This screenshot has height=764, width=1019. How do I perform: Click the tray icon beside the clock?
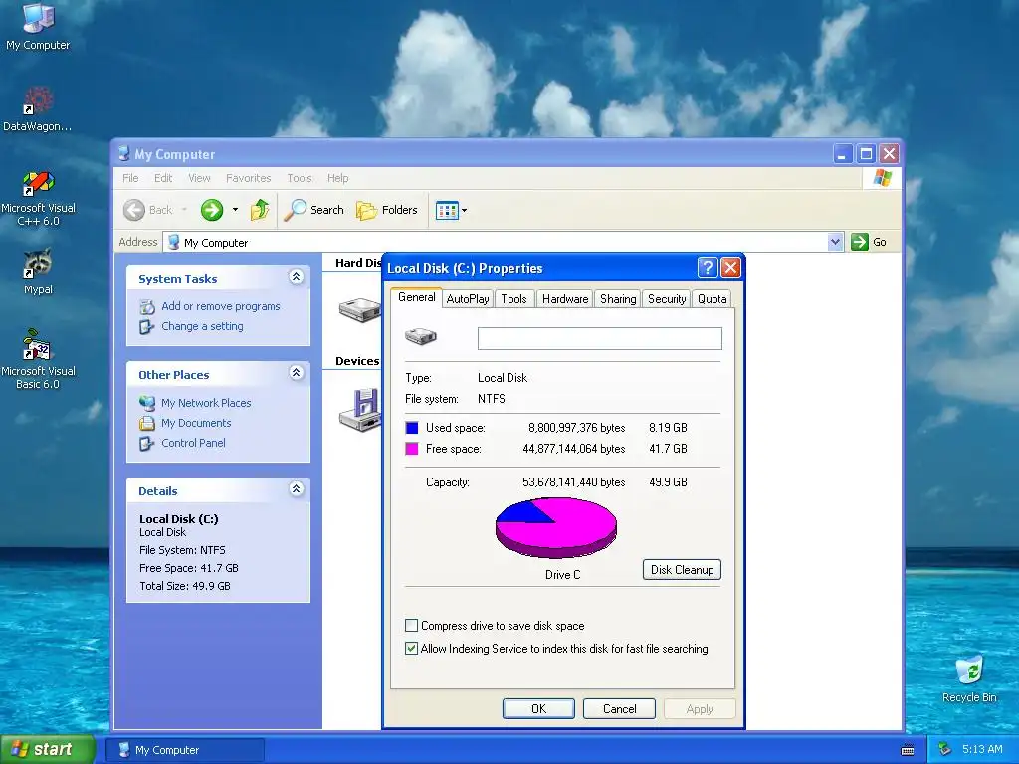coord(944,749)
